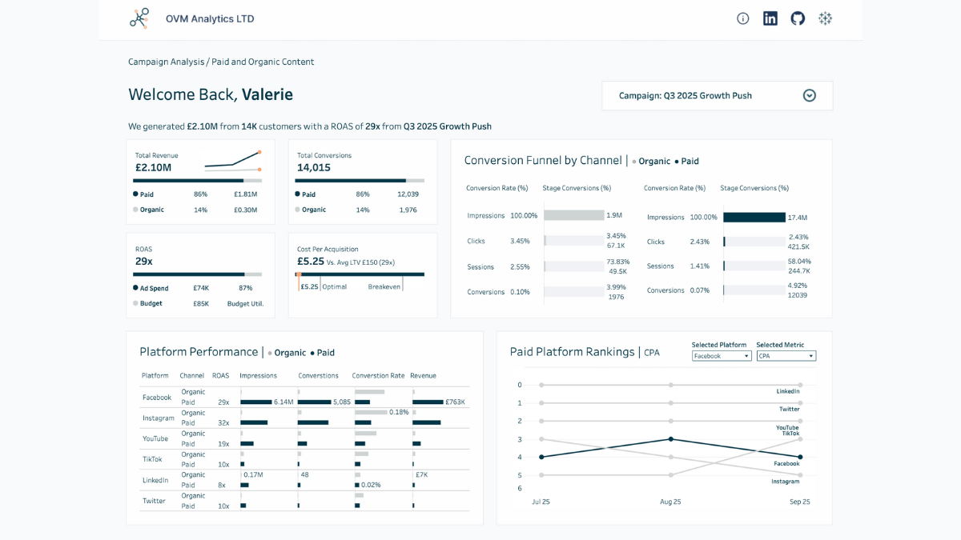Viewport: 961px width, 540px height.
Task: Open the Selected Metric dropdown showing CPA
Action: point(786,355)
